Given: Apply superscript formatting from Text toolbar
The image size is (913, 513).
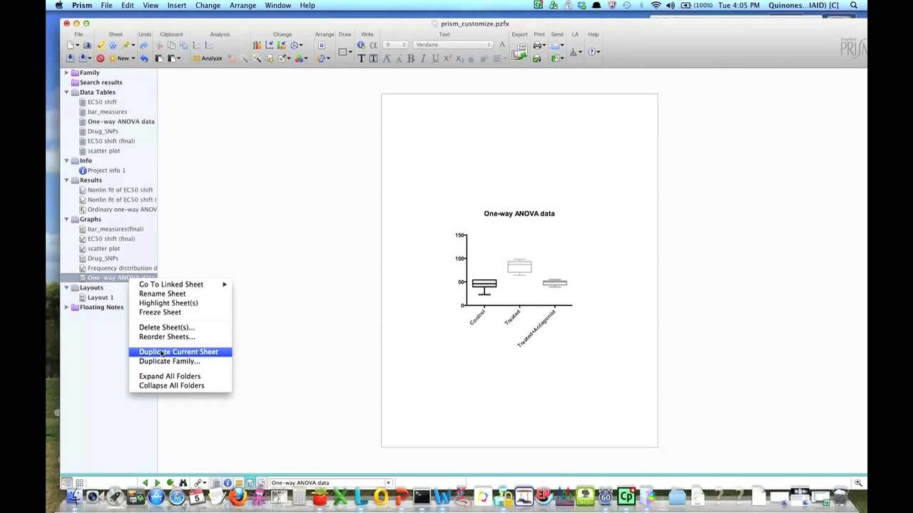Looking at the screenshot, I should pos(447,58).
